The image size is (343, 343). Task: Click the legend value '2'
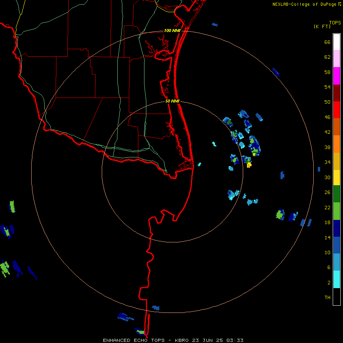pos(329,283)
